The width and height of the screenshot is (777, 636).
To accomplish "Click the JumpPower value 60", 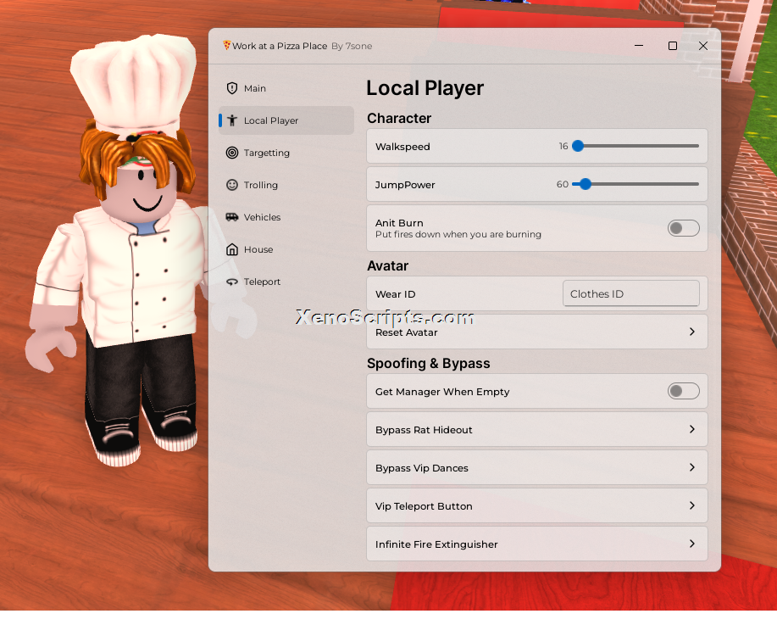I will tap(563, 184).
